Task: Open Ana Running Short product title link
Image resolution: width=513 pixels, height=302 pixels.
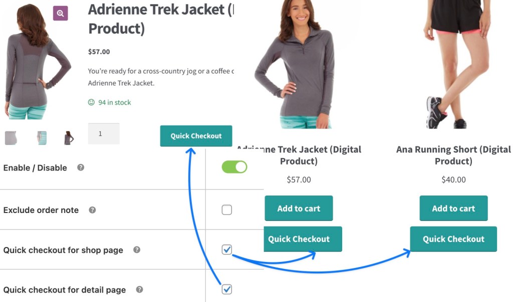Action: point(453,155)
